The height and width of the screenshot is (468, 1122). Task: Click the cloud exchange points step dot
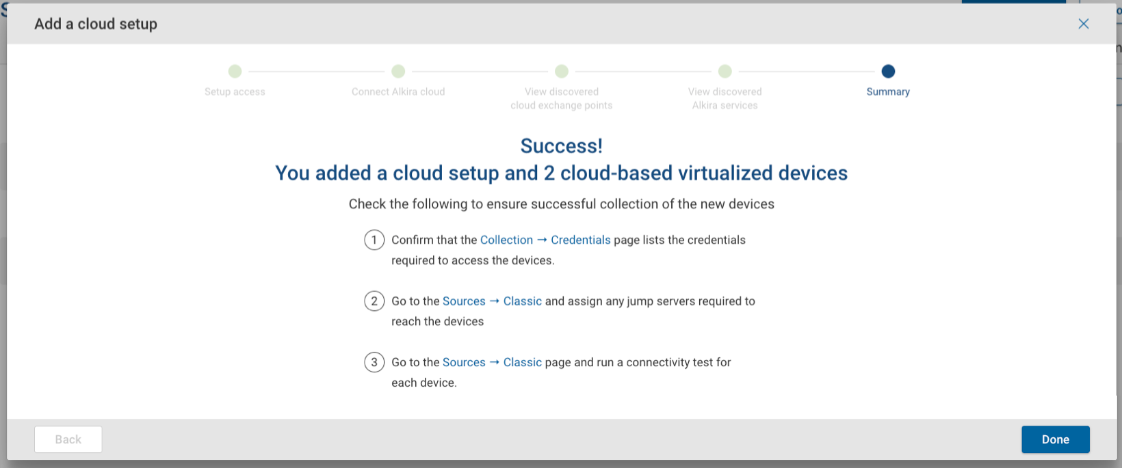[562, 71]
